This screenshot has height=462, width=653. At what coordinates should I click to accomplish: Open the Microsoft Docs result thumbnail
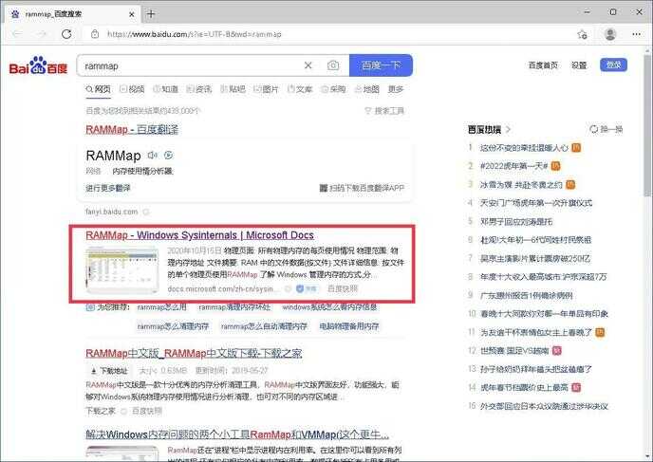coord(122,269)
